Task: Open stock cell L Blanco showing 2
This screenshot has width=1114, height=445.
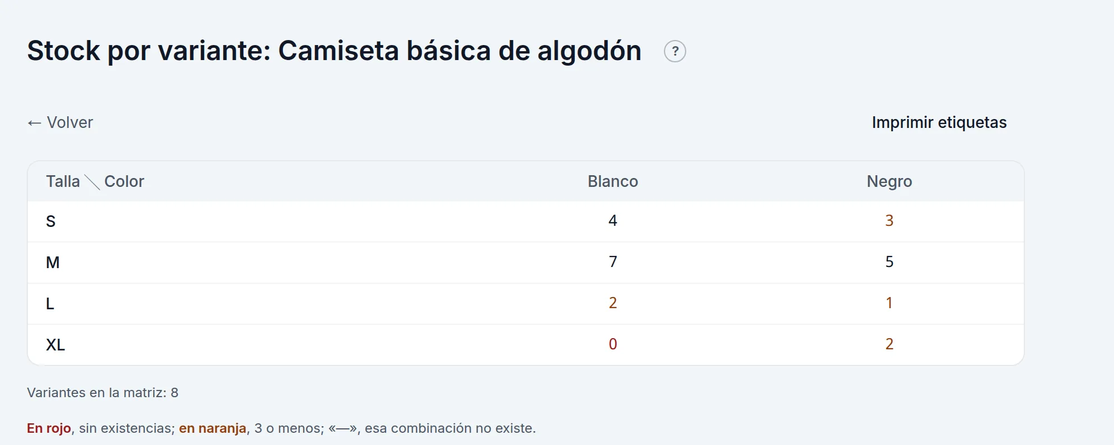Action: tap(613, 303)
